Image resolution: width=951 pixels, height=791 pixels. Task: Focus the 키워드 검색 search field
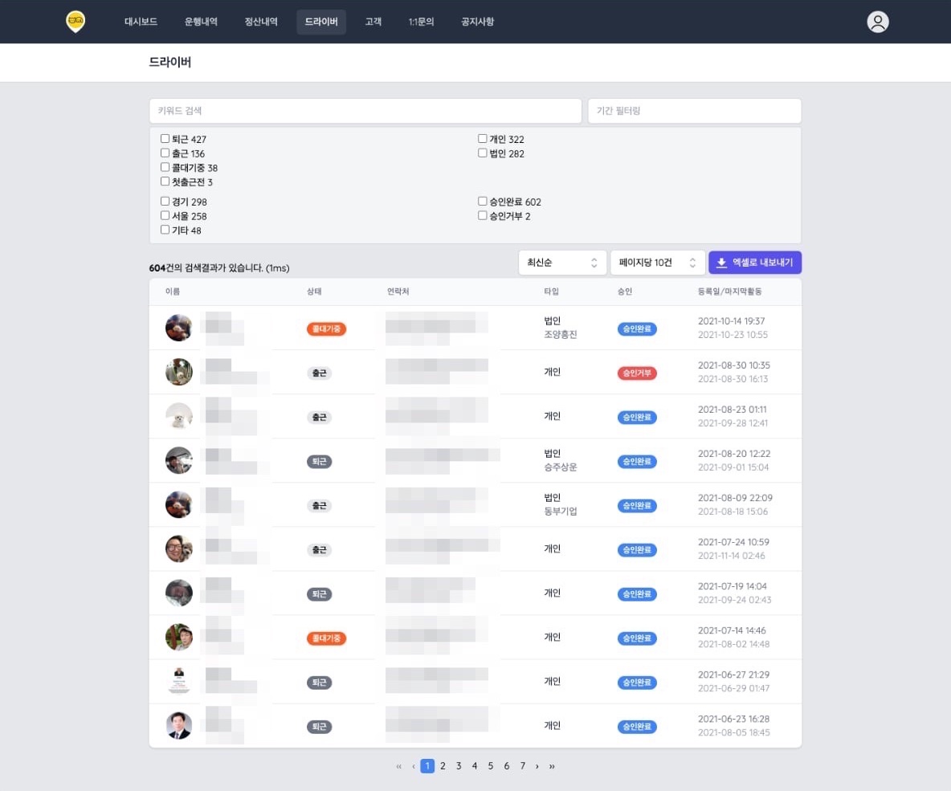pos(365,111)
